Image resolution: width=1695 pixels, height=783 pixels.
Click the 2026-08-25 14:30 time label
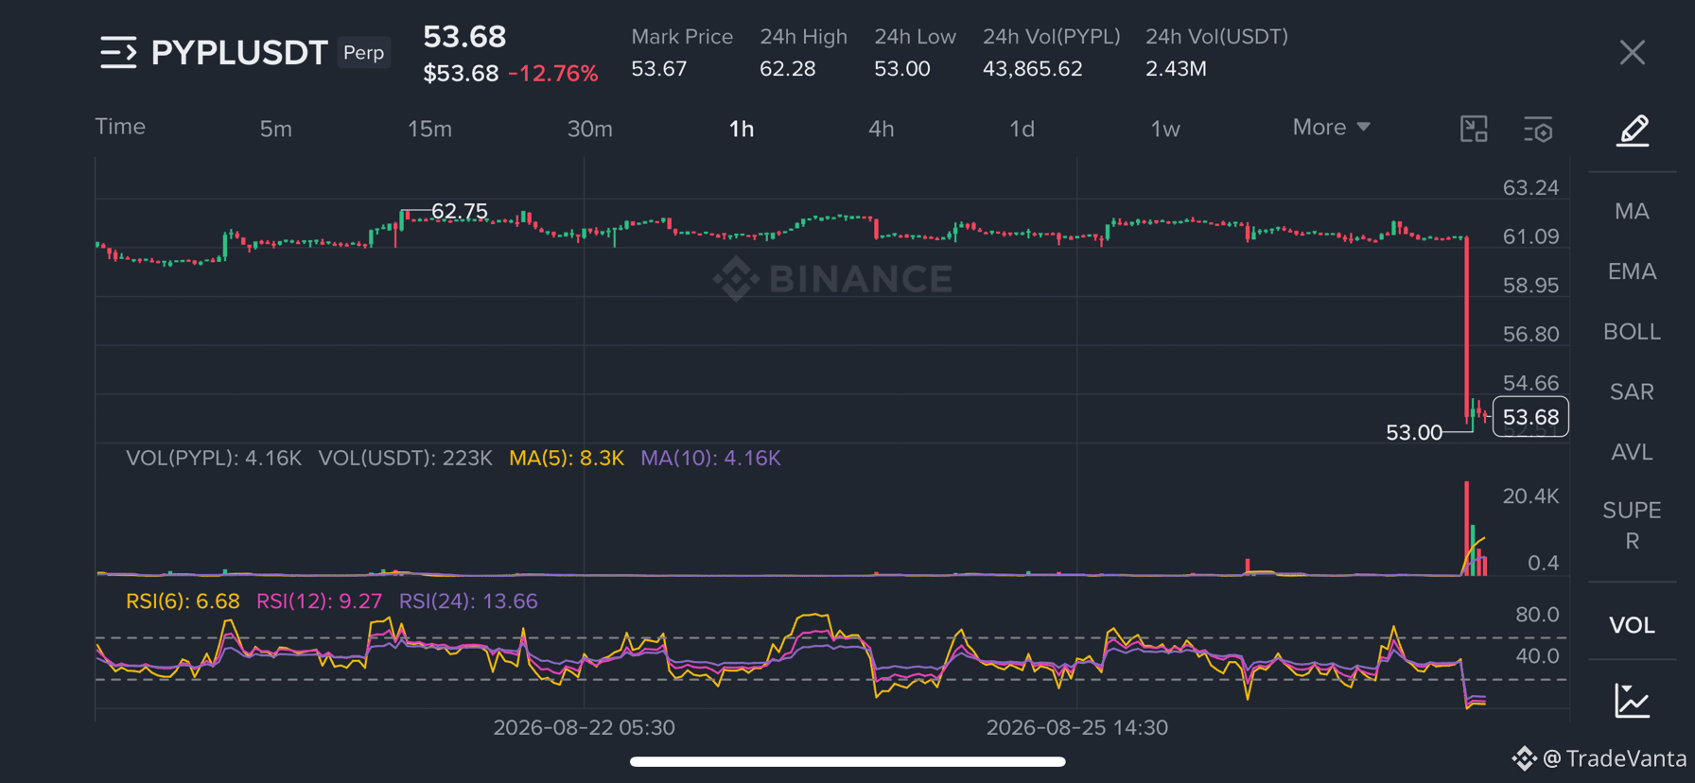[x=1077, y=727]
